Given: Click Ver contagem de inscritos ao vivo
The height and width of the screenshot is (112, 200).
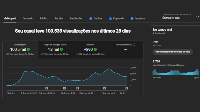Looking at the screenshot, I should pyautogui.click(x=173, y=52).
